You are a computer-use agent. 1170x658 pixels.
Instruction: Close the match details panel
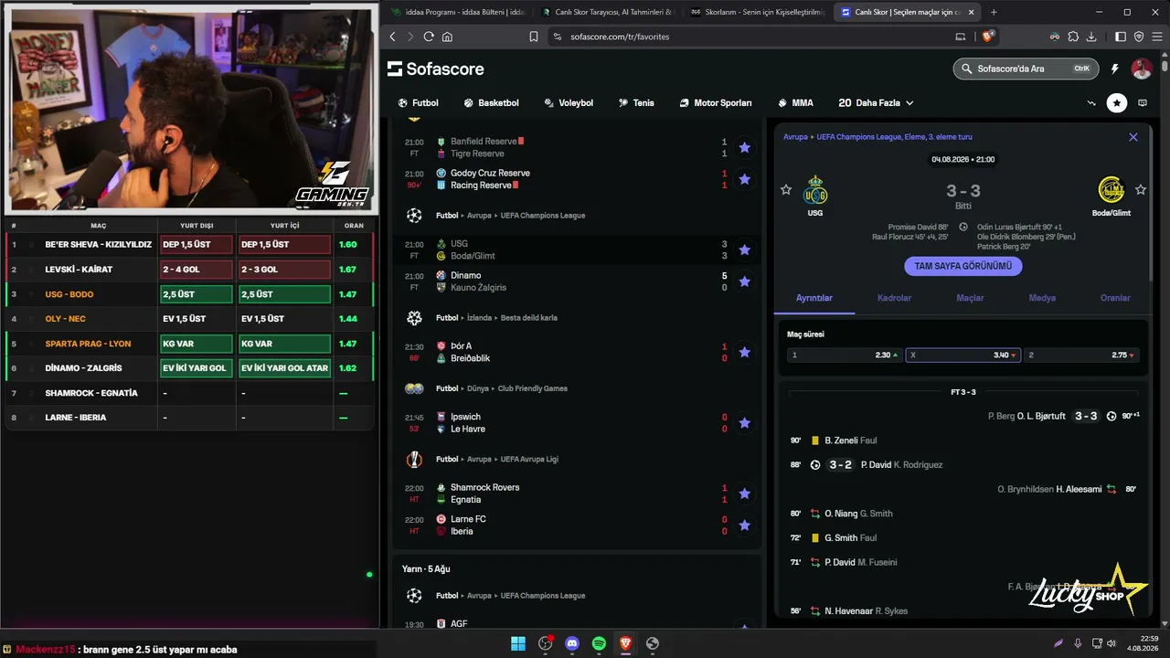coord(1133,137)
